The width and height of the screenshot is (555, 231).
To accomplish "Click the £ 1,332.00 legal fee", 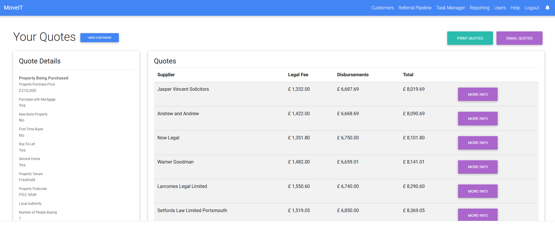I will point(299,89).
